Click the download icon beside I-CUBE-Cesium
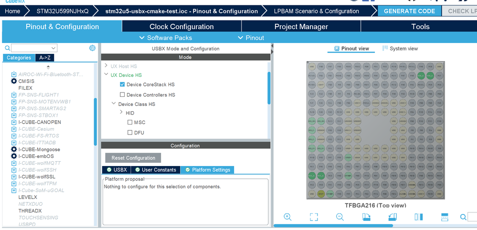The height and width of the screenshot is (230, 477). tap(14, 129)
